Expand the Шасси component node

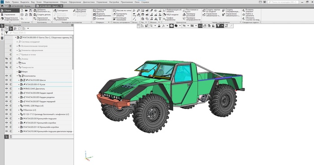(x=19, y=80)
